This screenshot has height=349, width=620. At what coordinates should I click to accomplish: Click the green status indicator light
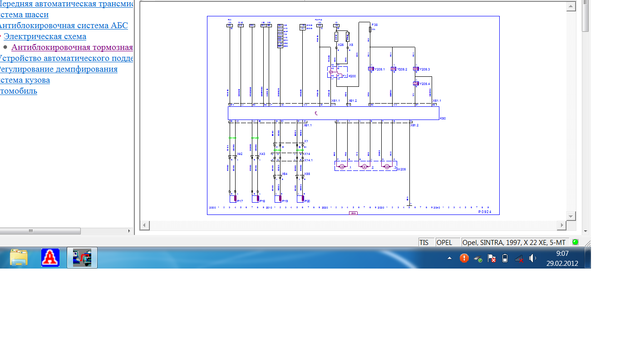pyautogui.click(x=576, y=242)
